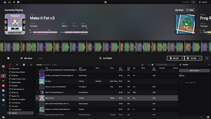Screen dimensions: 211x119
Task: Play the current track
Action: pos(8,58)
